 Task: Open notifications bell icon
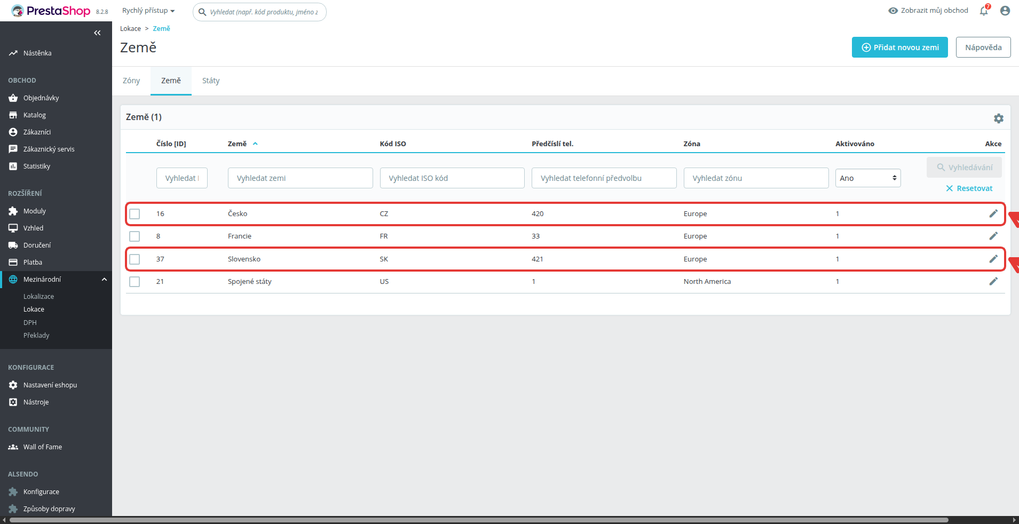984,11
